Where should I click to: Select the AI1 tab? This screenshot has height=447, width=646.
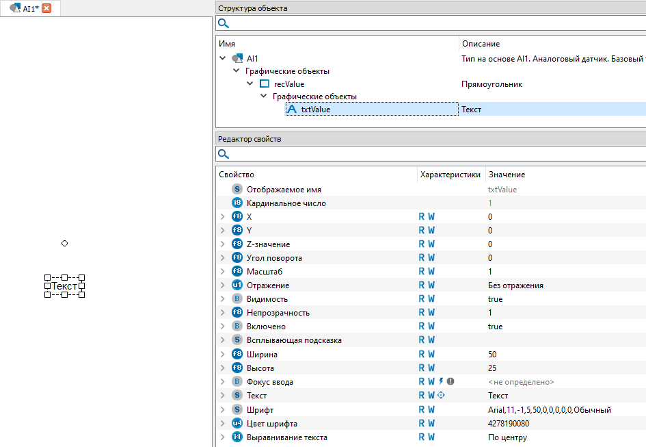pyautogui.click(x=27, y=8)
